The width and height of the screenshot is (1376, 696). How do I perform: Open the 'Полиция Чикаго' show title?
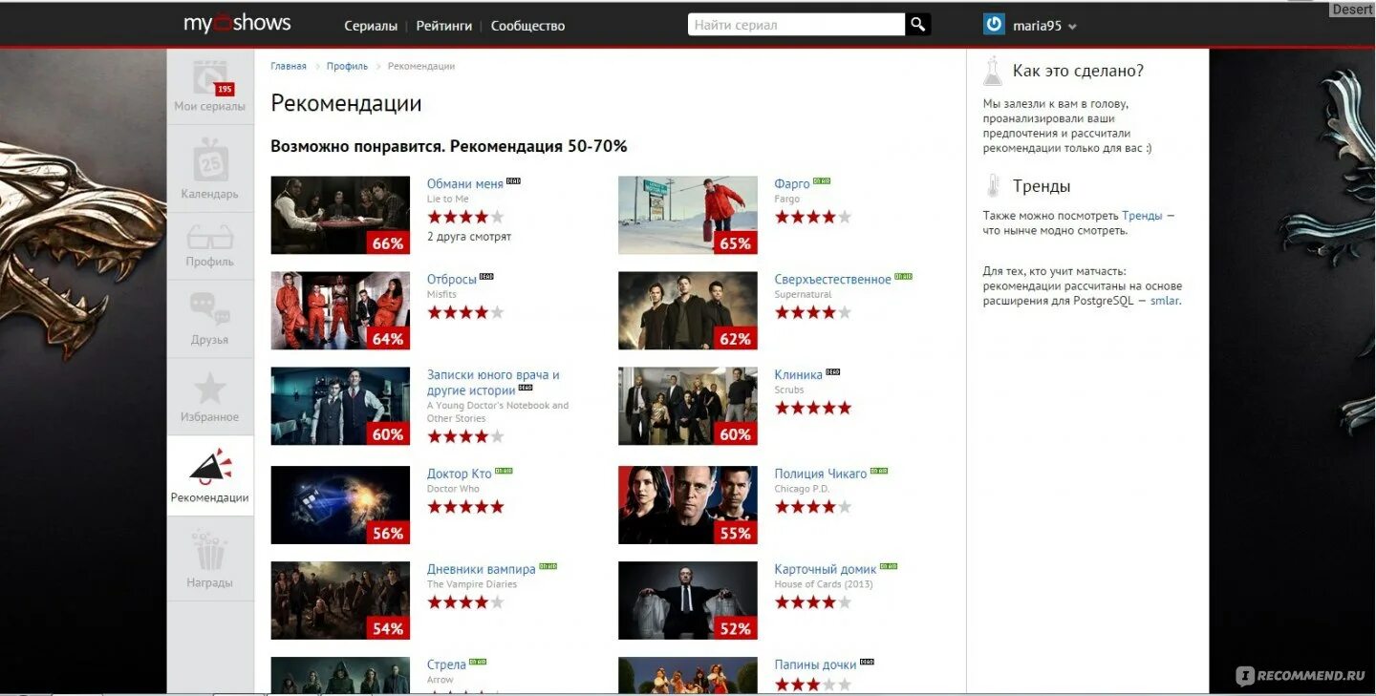821,474
